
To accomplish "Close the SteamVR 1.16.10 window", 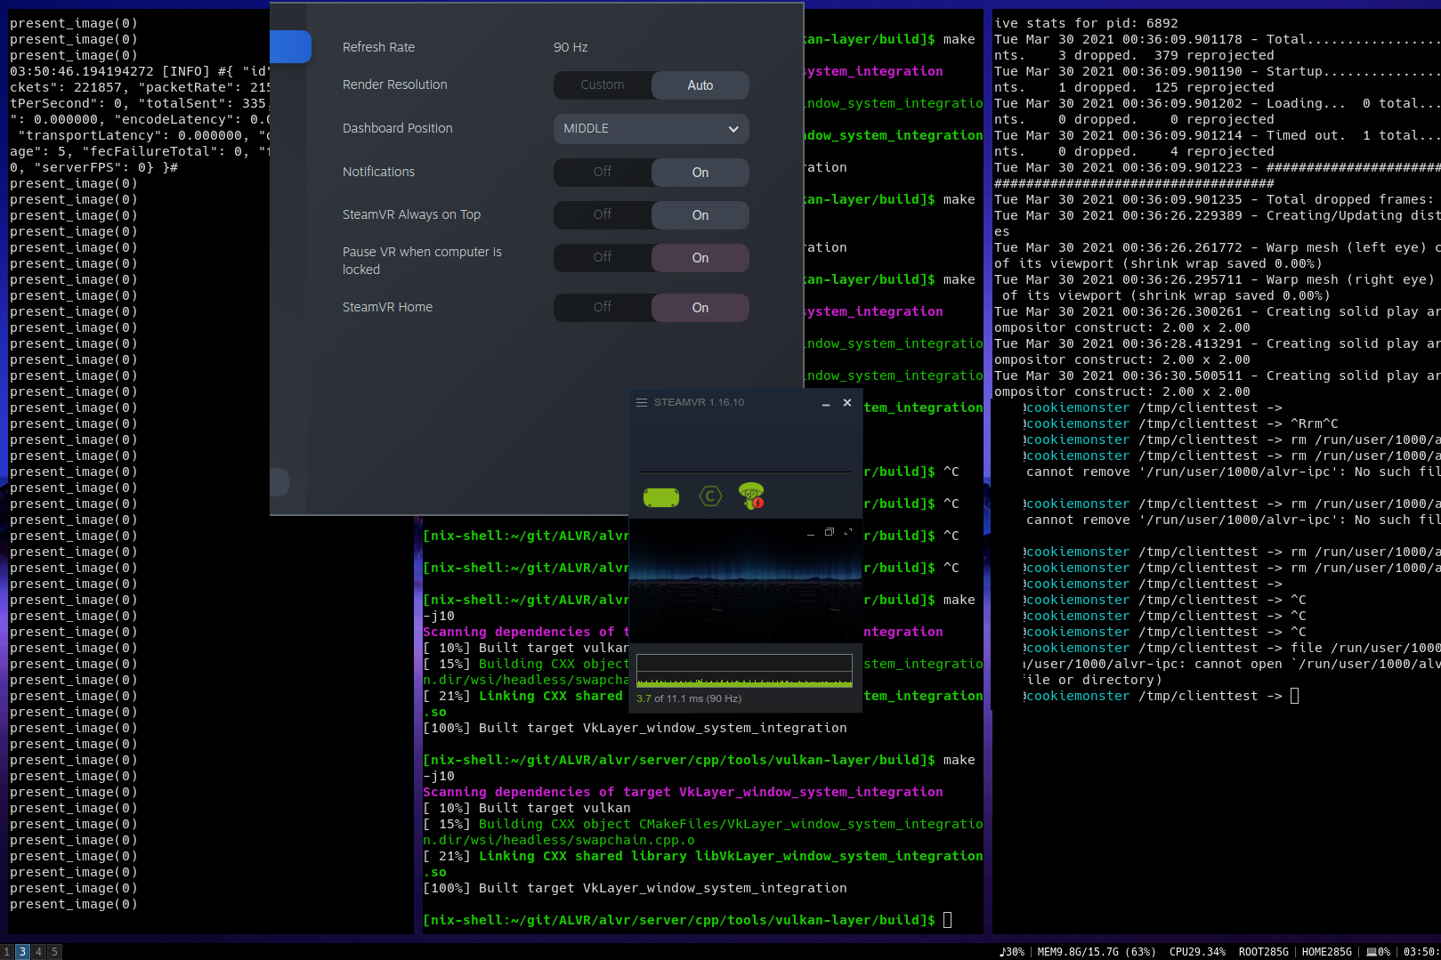I will pos(847,403).
